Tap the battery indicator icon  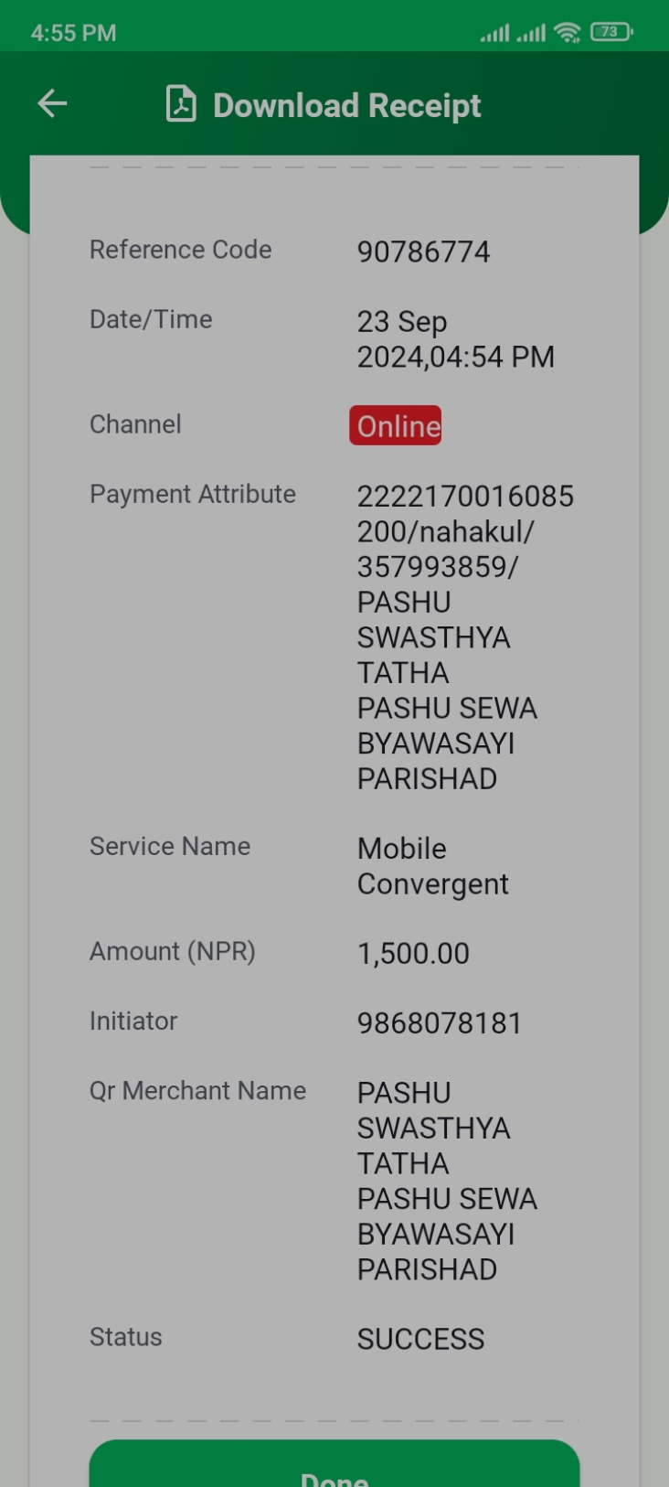click(611, 32)
